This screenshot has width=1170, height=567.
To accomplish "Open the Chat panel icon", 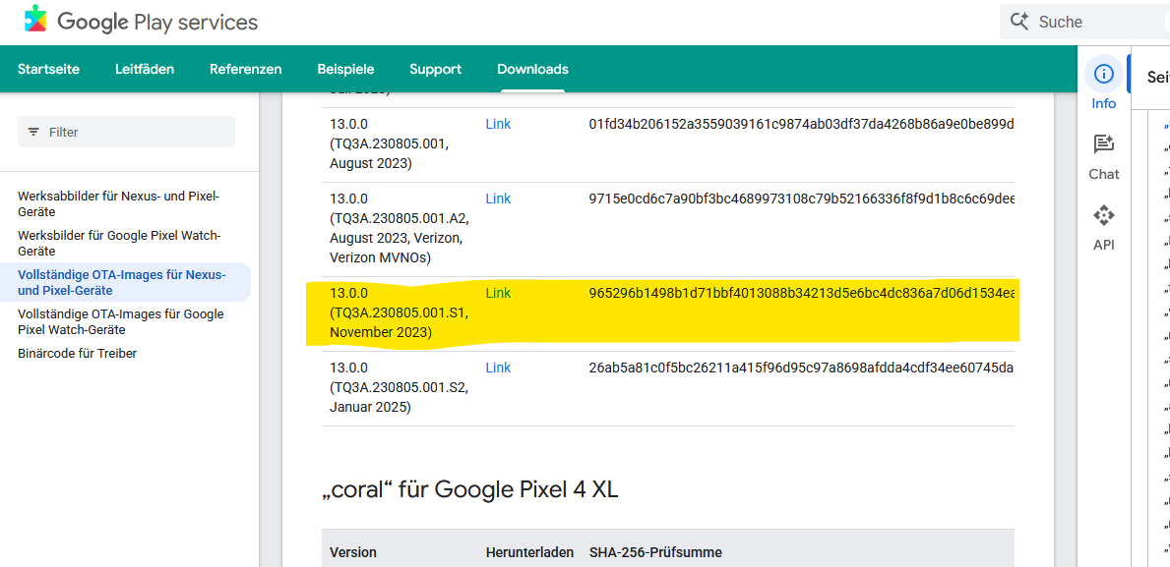I will (1104, 145).
